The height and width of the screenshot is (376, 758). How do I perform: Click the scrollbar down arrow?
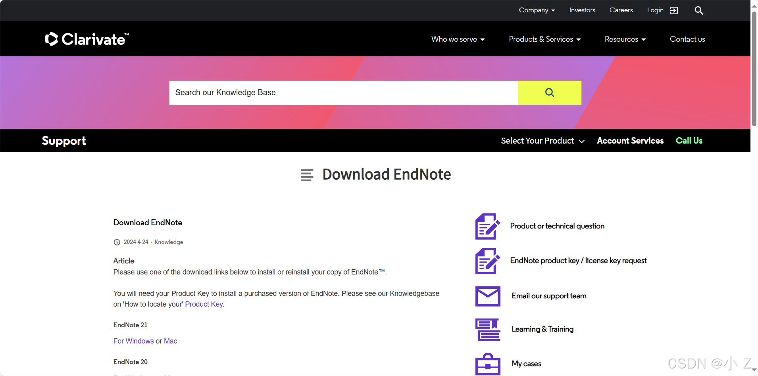click(754, 370)
